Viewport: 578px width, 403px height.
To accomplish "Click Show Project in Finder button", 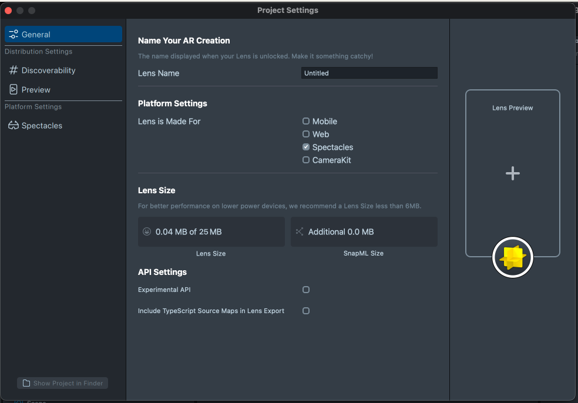I will (x=62, y=383).
